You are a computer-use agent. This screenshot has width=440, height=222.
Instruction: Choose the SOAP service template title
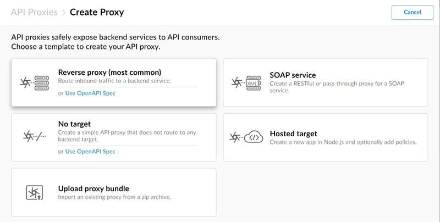[x=293, y=75]
